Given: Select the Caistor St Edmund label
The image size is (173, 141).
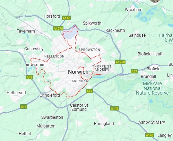Looking at the screenshot, I should click(x=79, y=107).
